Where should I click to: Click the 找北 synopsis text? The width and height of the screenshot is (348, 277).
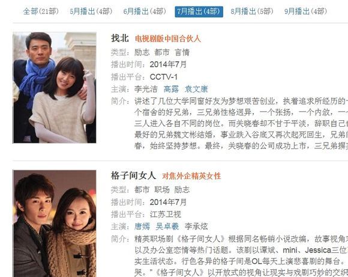(241, 123)
